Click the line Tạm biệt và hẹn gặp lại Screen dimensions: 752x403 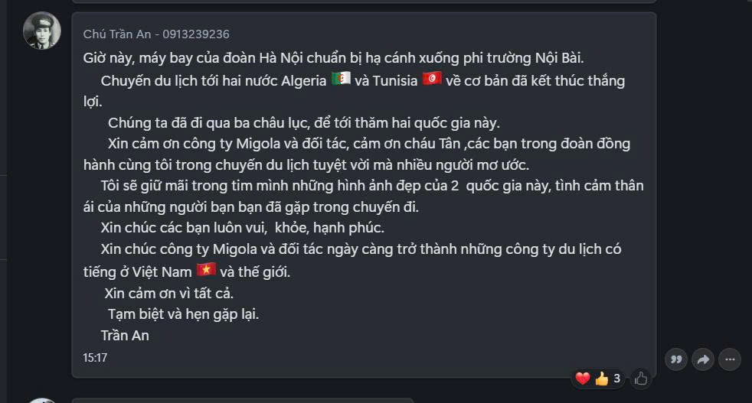(x=183, y=314)
